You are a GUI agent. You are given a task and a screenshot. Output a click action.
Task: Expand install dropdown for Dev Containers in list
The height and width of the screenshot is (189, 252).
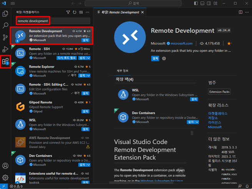(89, 165)
